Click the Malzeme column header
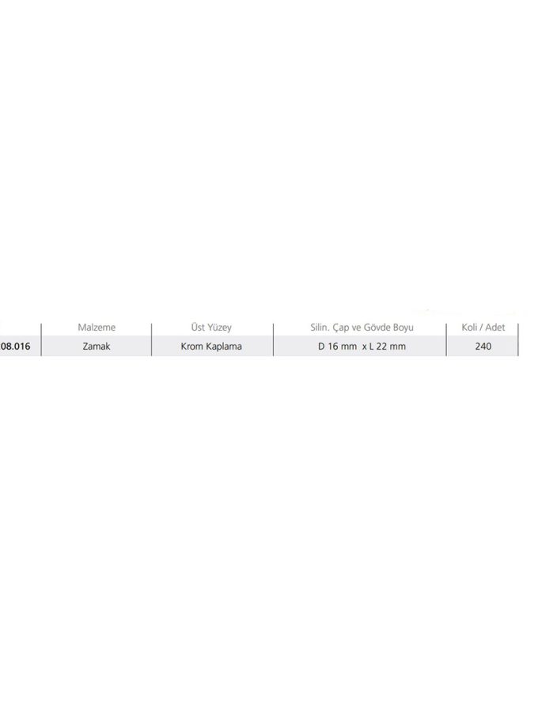The height and width of the screenshot is (728, 538). (x=96, y=328)
